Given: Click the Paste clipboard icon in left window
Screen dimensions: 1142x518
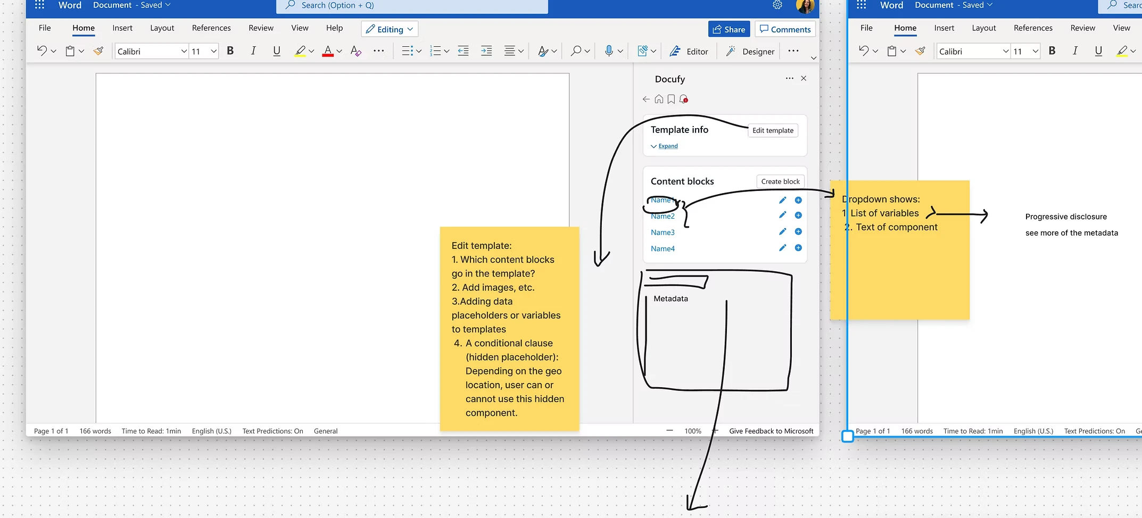Looking at the screenshot, I should (x=70, y=51).
